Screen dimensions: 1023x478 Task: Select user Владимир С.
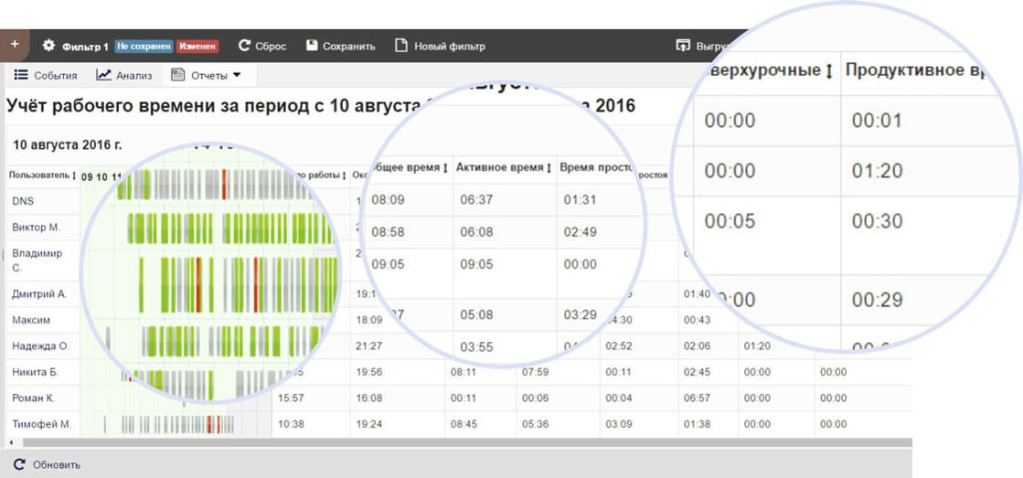(x=37, y=260)
